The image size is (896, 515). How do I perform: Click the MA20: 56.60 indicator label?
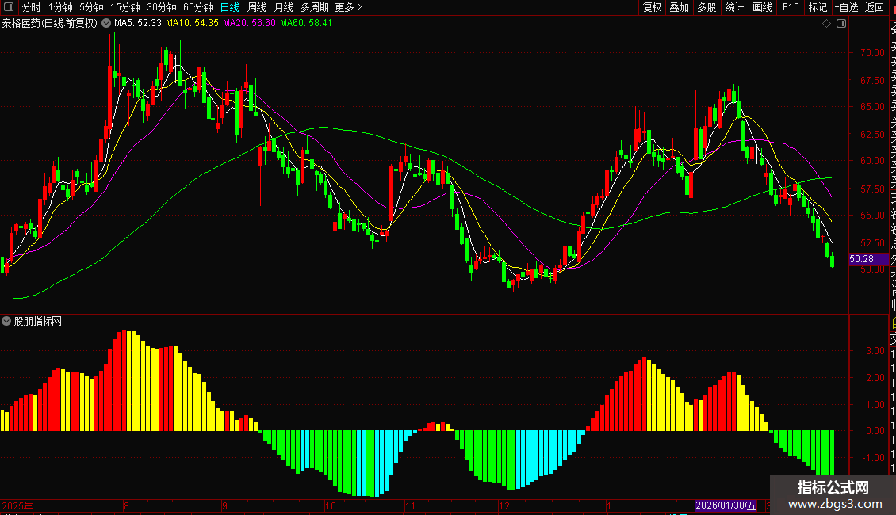(x=249, y=24)
